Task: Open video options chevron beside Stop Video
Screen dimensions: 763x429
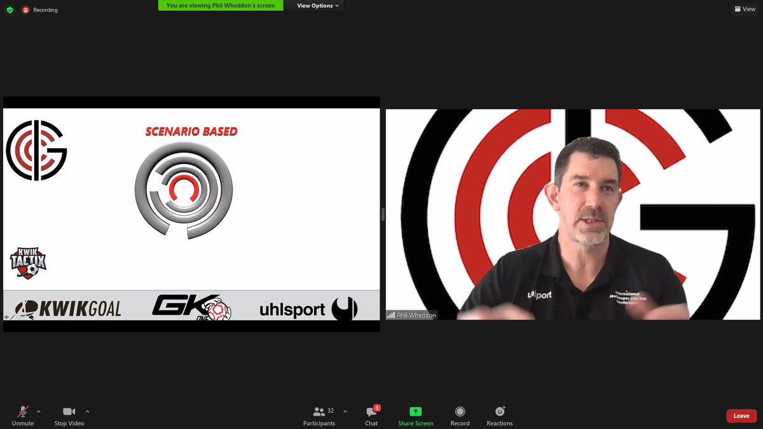Action: point(87,411)
